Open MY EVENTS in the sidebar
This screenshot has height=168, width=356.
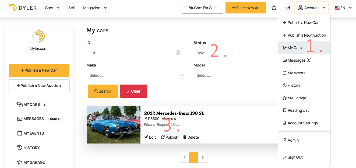30,133
